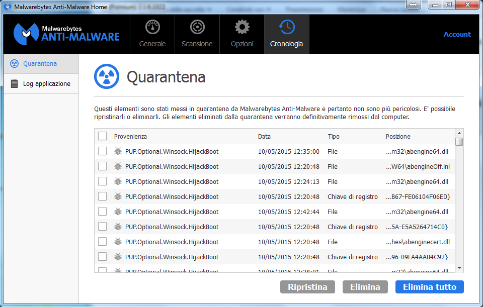Click the position text ...5A-E5A5264714C0}

click(417, 227)
